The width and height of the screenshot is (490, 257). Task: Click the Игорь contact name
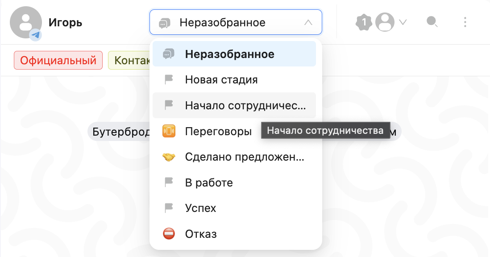[65, 22]
